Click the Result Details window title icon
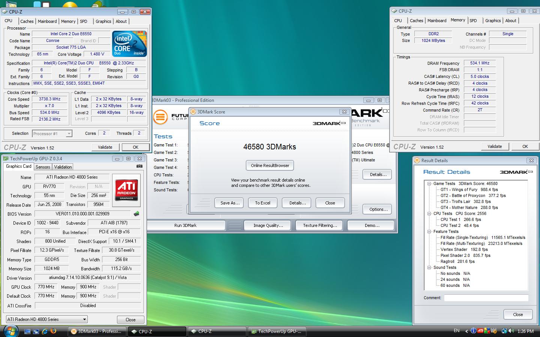Image resolution: width=540 pixels, height=337 pixels. pyautogui.click(x=417, y=160)
